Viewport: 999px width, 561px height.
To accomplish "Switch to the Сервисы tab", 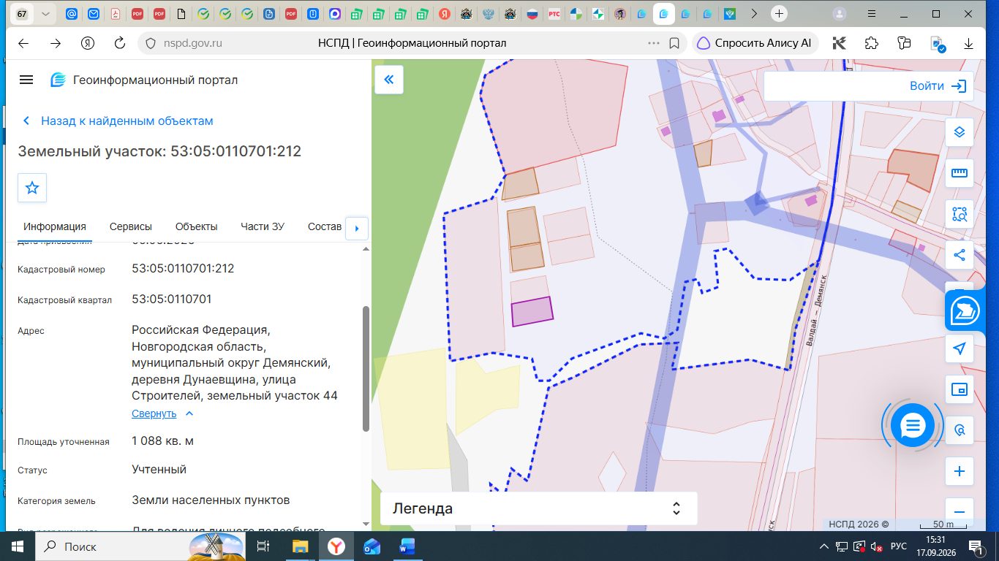I will click(131, 226).
